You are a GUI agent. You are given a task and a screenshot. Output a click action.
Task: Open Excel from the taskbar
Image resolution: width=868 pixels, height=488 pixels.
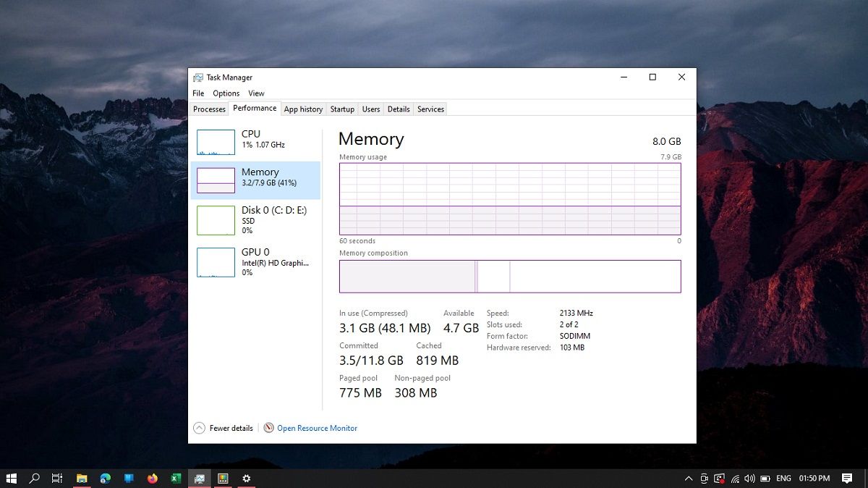175,478
